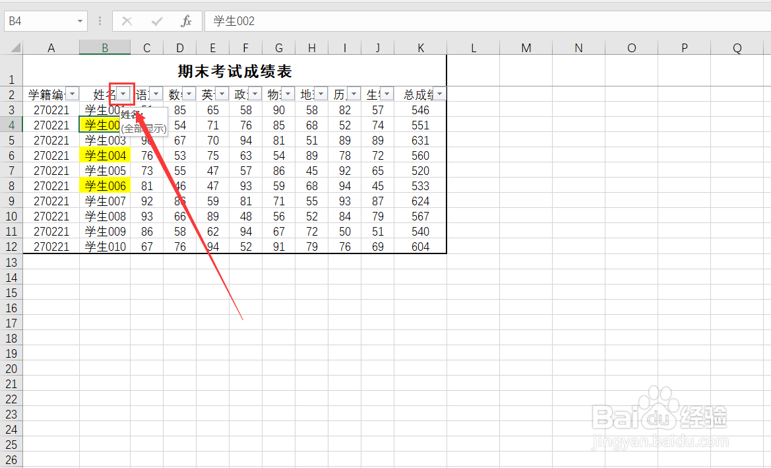Click the highlighted 学生004 cell
The image size is (771, 468).
(x=104, y=155)
